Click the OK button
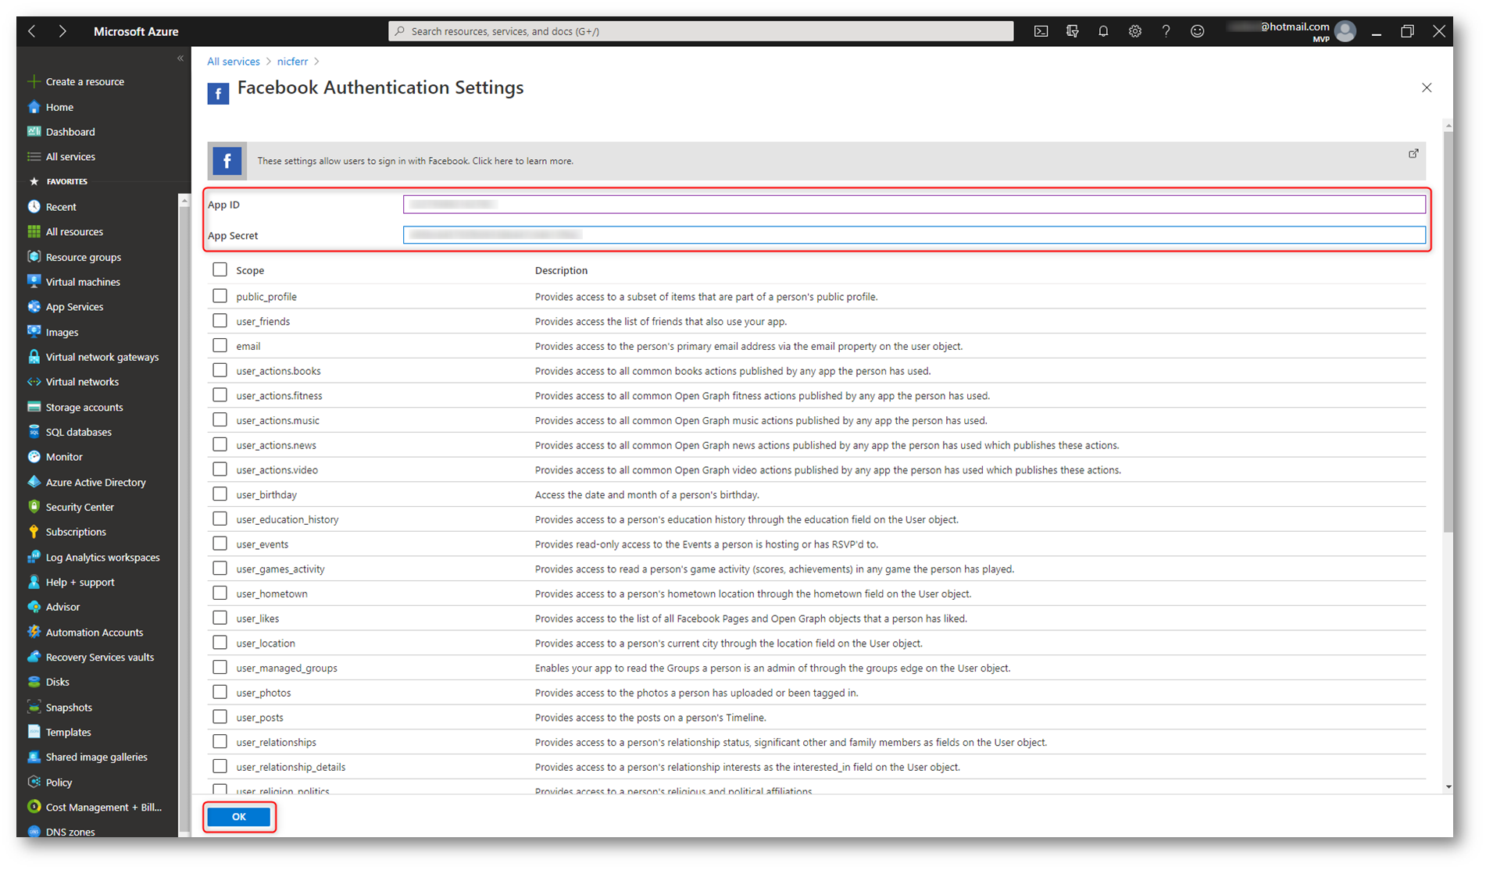This screenshot has width=1486, height=870. [x=239, y=817]
